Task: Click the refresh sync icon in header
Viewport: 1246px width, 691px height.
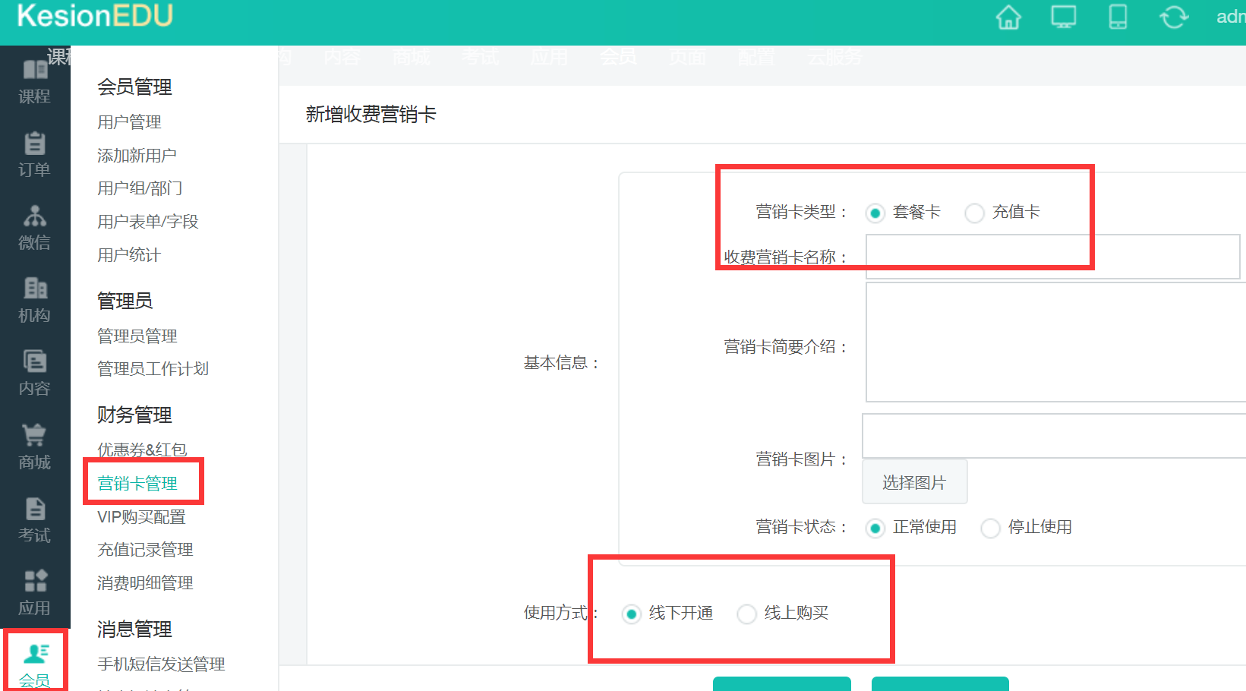Action: [x=1174, y=17]
